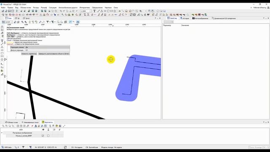This screenshot has width=270, height=152.
Task: Click the Redo arrow icon
Action: pos(64,11)
